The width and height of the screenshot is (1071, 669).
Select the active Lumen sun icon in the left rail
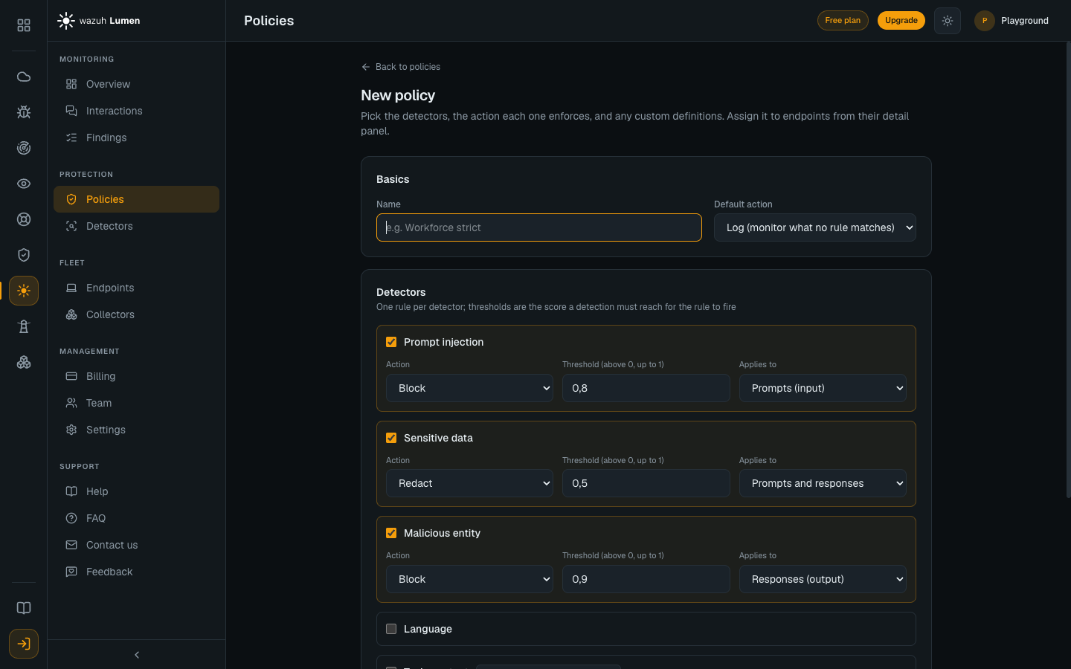coord(24,291)
